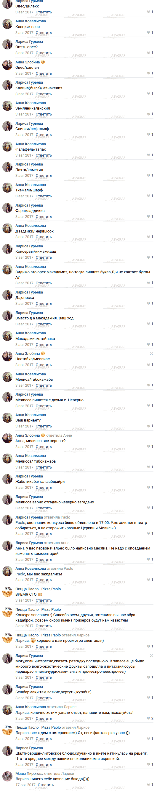Like the "Жаботикаба/талшабщайри" comment
The image size is (157, 793).
pyautogui.click(x=150, y=487)
